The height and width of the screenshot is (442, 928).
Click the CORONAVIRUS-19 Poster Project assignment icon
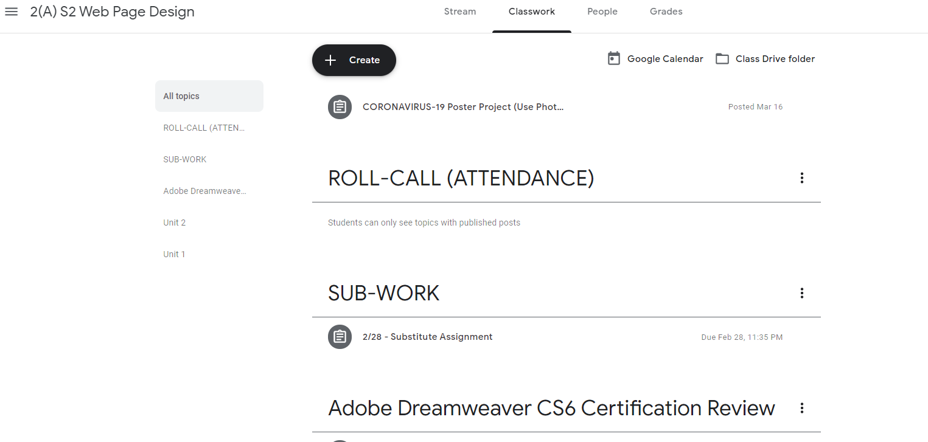point(340,107)
